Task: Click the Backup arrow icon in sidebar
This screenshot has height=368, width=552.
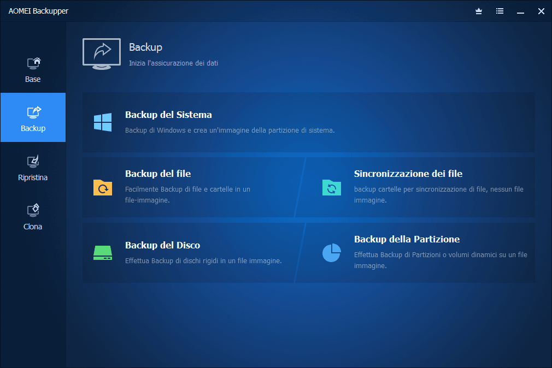Action: [34, 112]
